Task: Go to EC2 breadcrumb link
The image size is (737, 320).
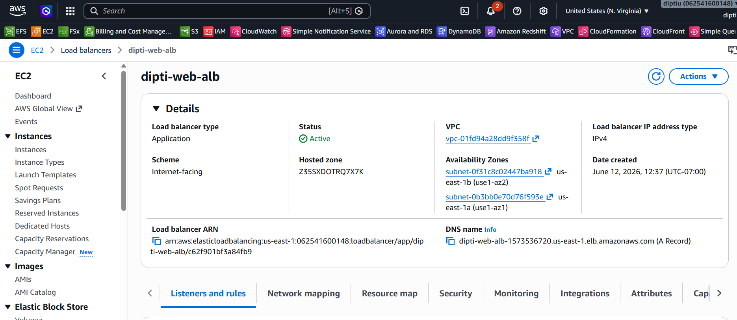Action: [37, 50]
